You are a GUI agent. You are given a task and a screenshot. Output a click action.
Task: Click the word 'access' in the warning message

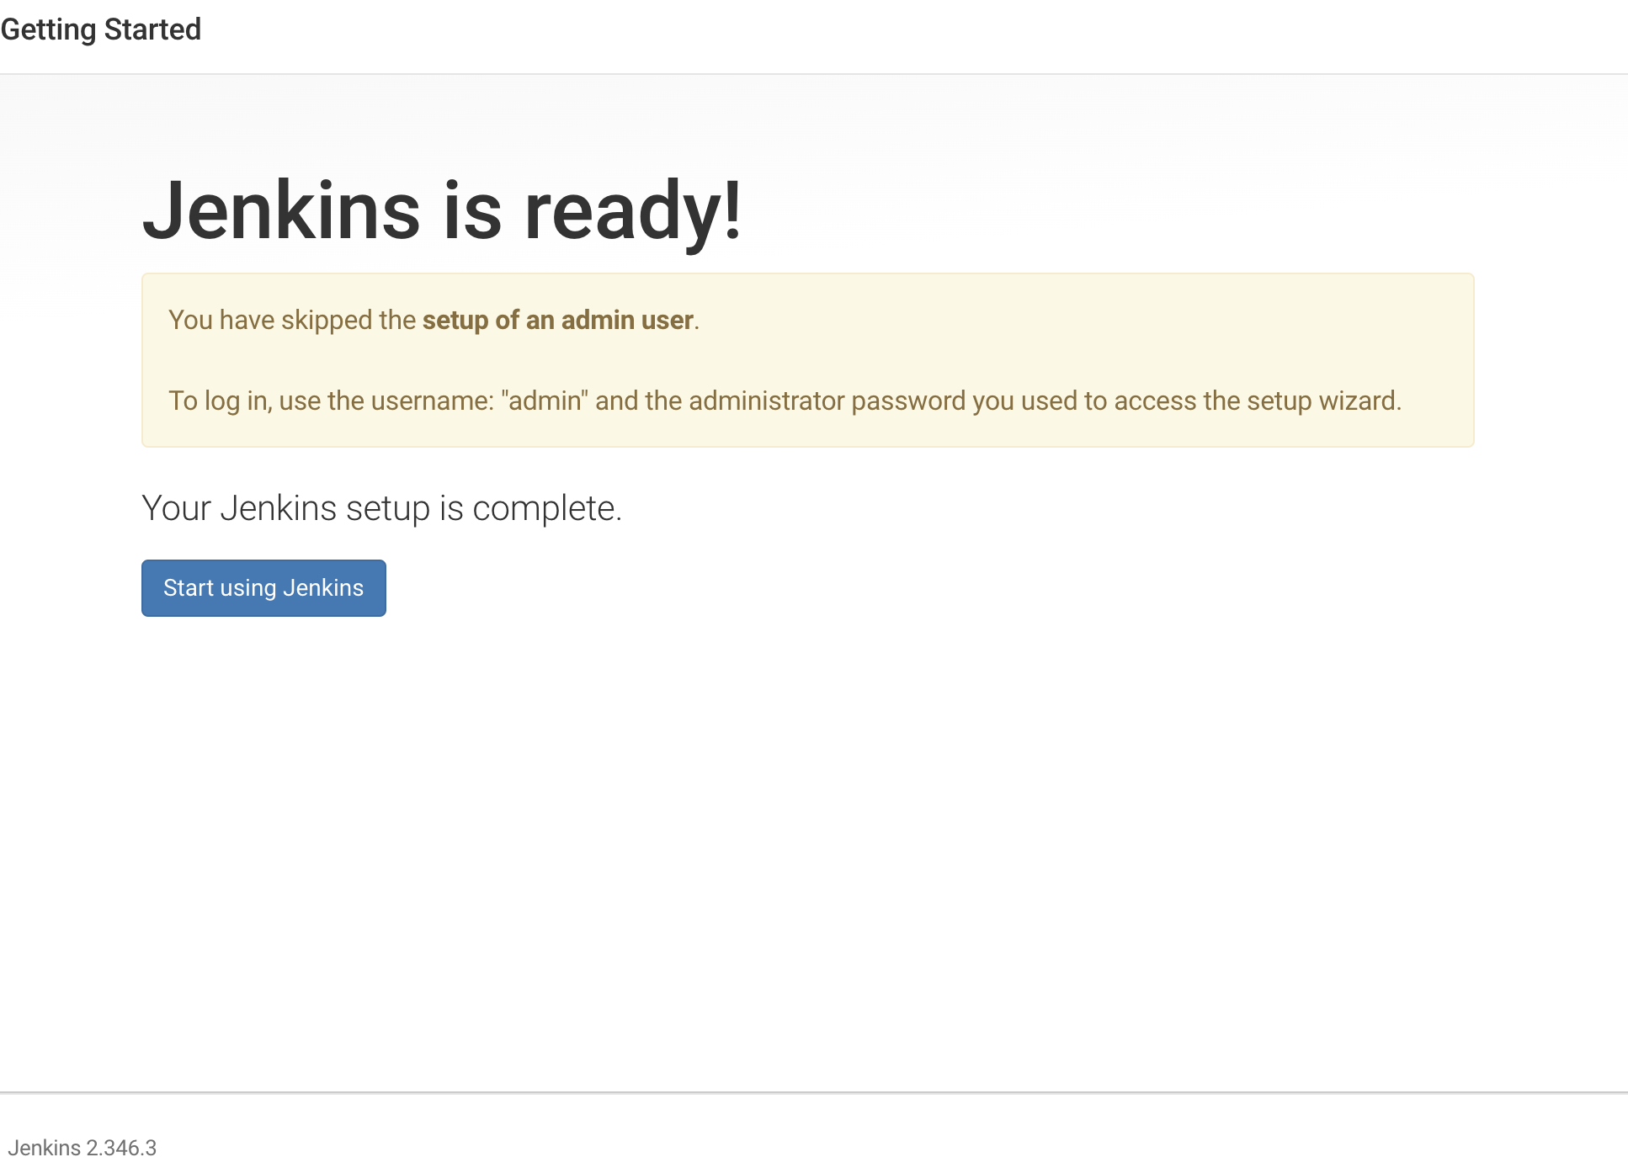(x=1155, y=401)
